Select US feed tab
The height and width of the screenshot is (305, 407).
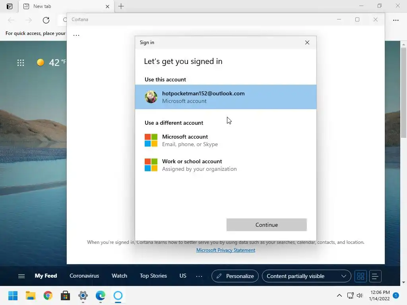(x=183, y=276)
